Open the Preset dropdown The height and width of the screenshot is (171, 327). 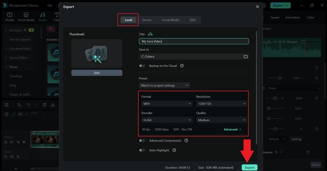click(164, 85)
